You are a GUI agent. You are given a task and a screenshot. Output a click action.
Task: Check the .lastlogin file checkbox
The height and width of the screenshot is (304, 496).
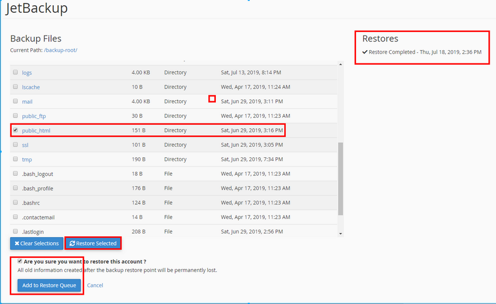15,232
